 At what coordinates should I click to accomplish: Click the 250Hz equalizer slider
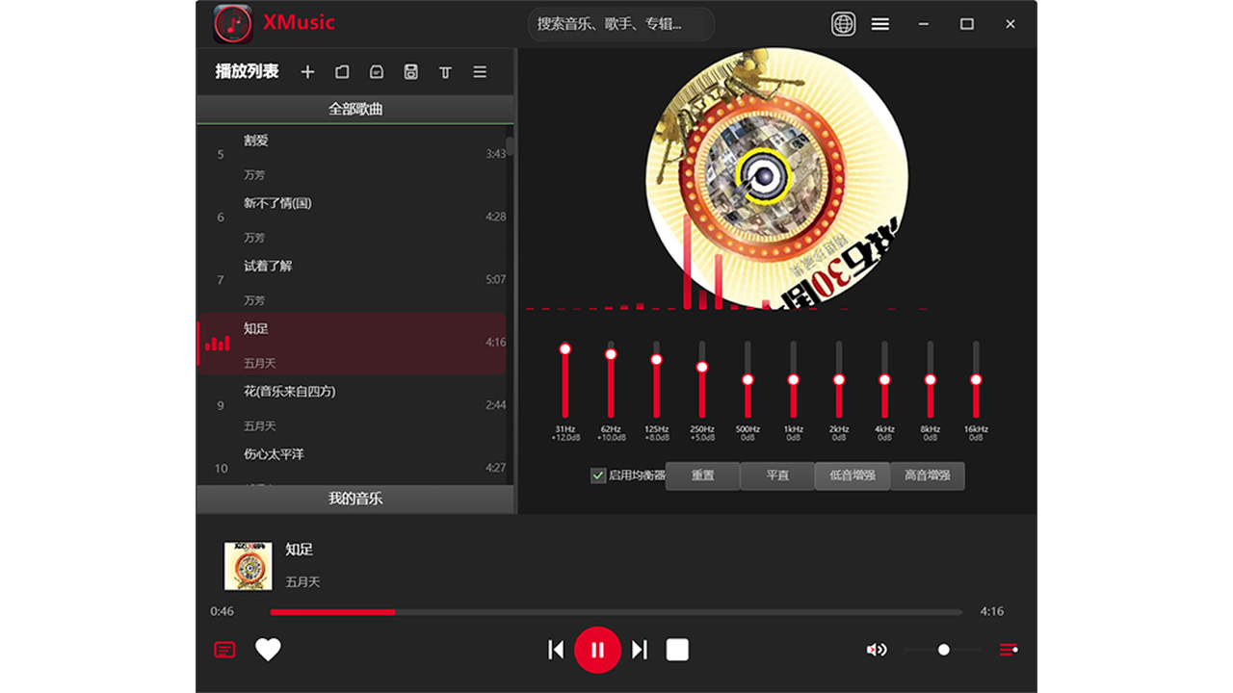(702, 379)
